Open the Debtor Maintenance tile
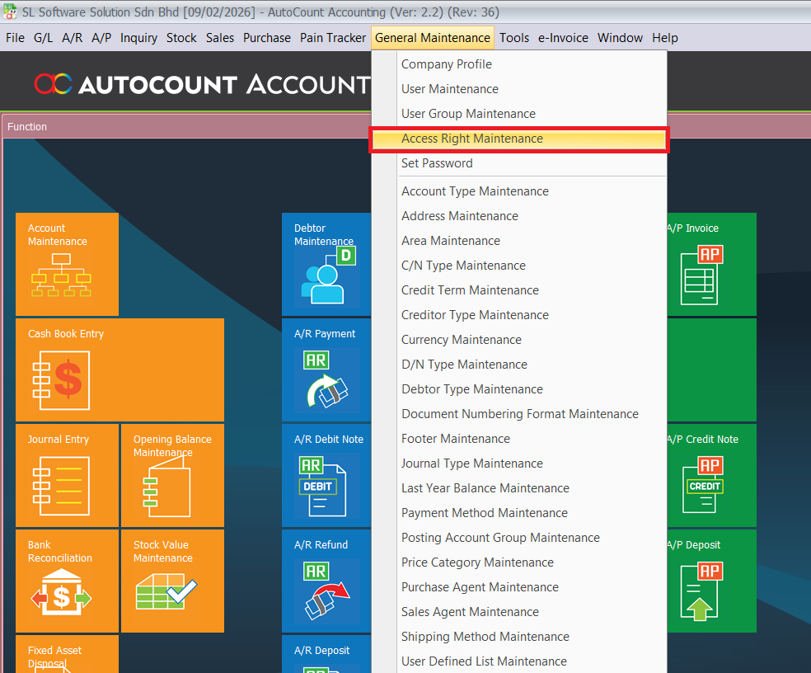Screen dimensions: 811x673 pos(326,264)
